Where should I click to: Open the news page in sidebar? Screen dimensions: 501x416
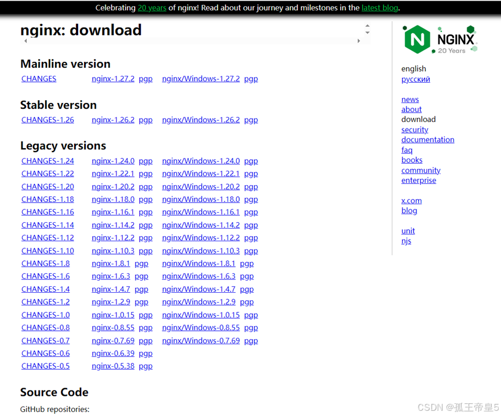click(410, 100)
